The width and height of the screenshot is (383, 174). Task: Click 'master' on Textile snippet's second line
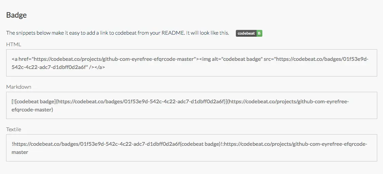20,152
